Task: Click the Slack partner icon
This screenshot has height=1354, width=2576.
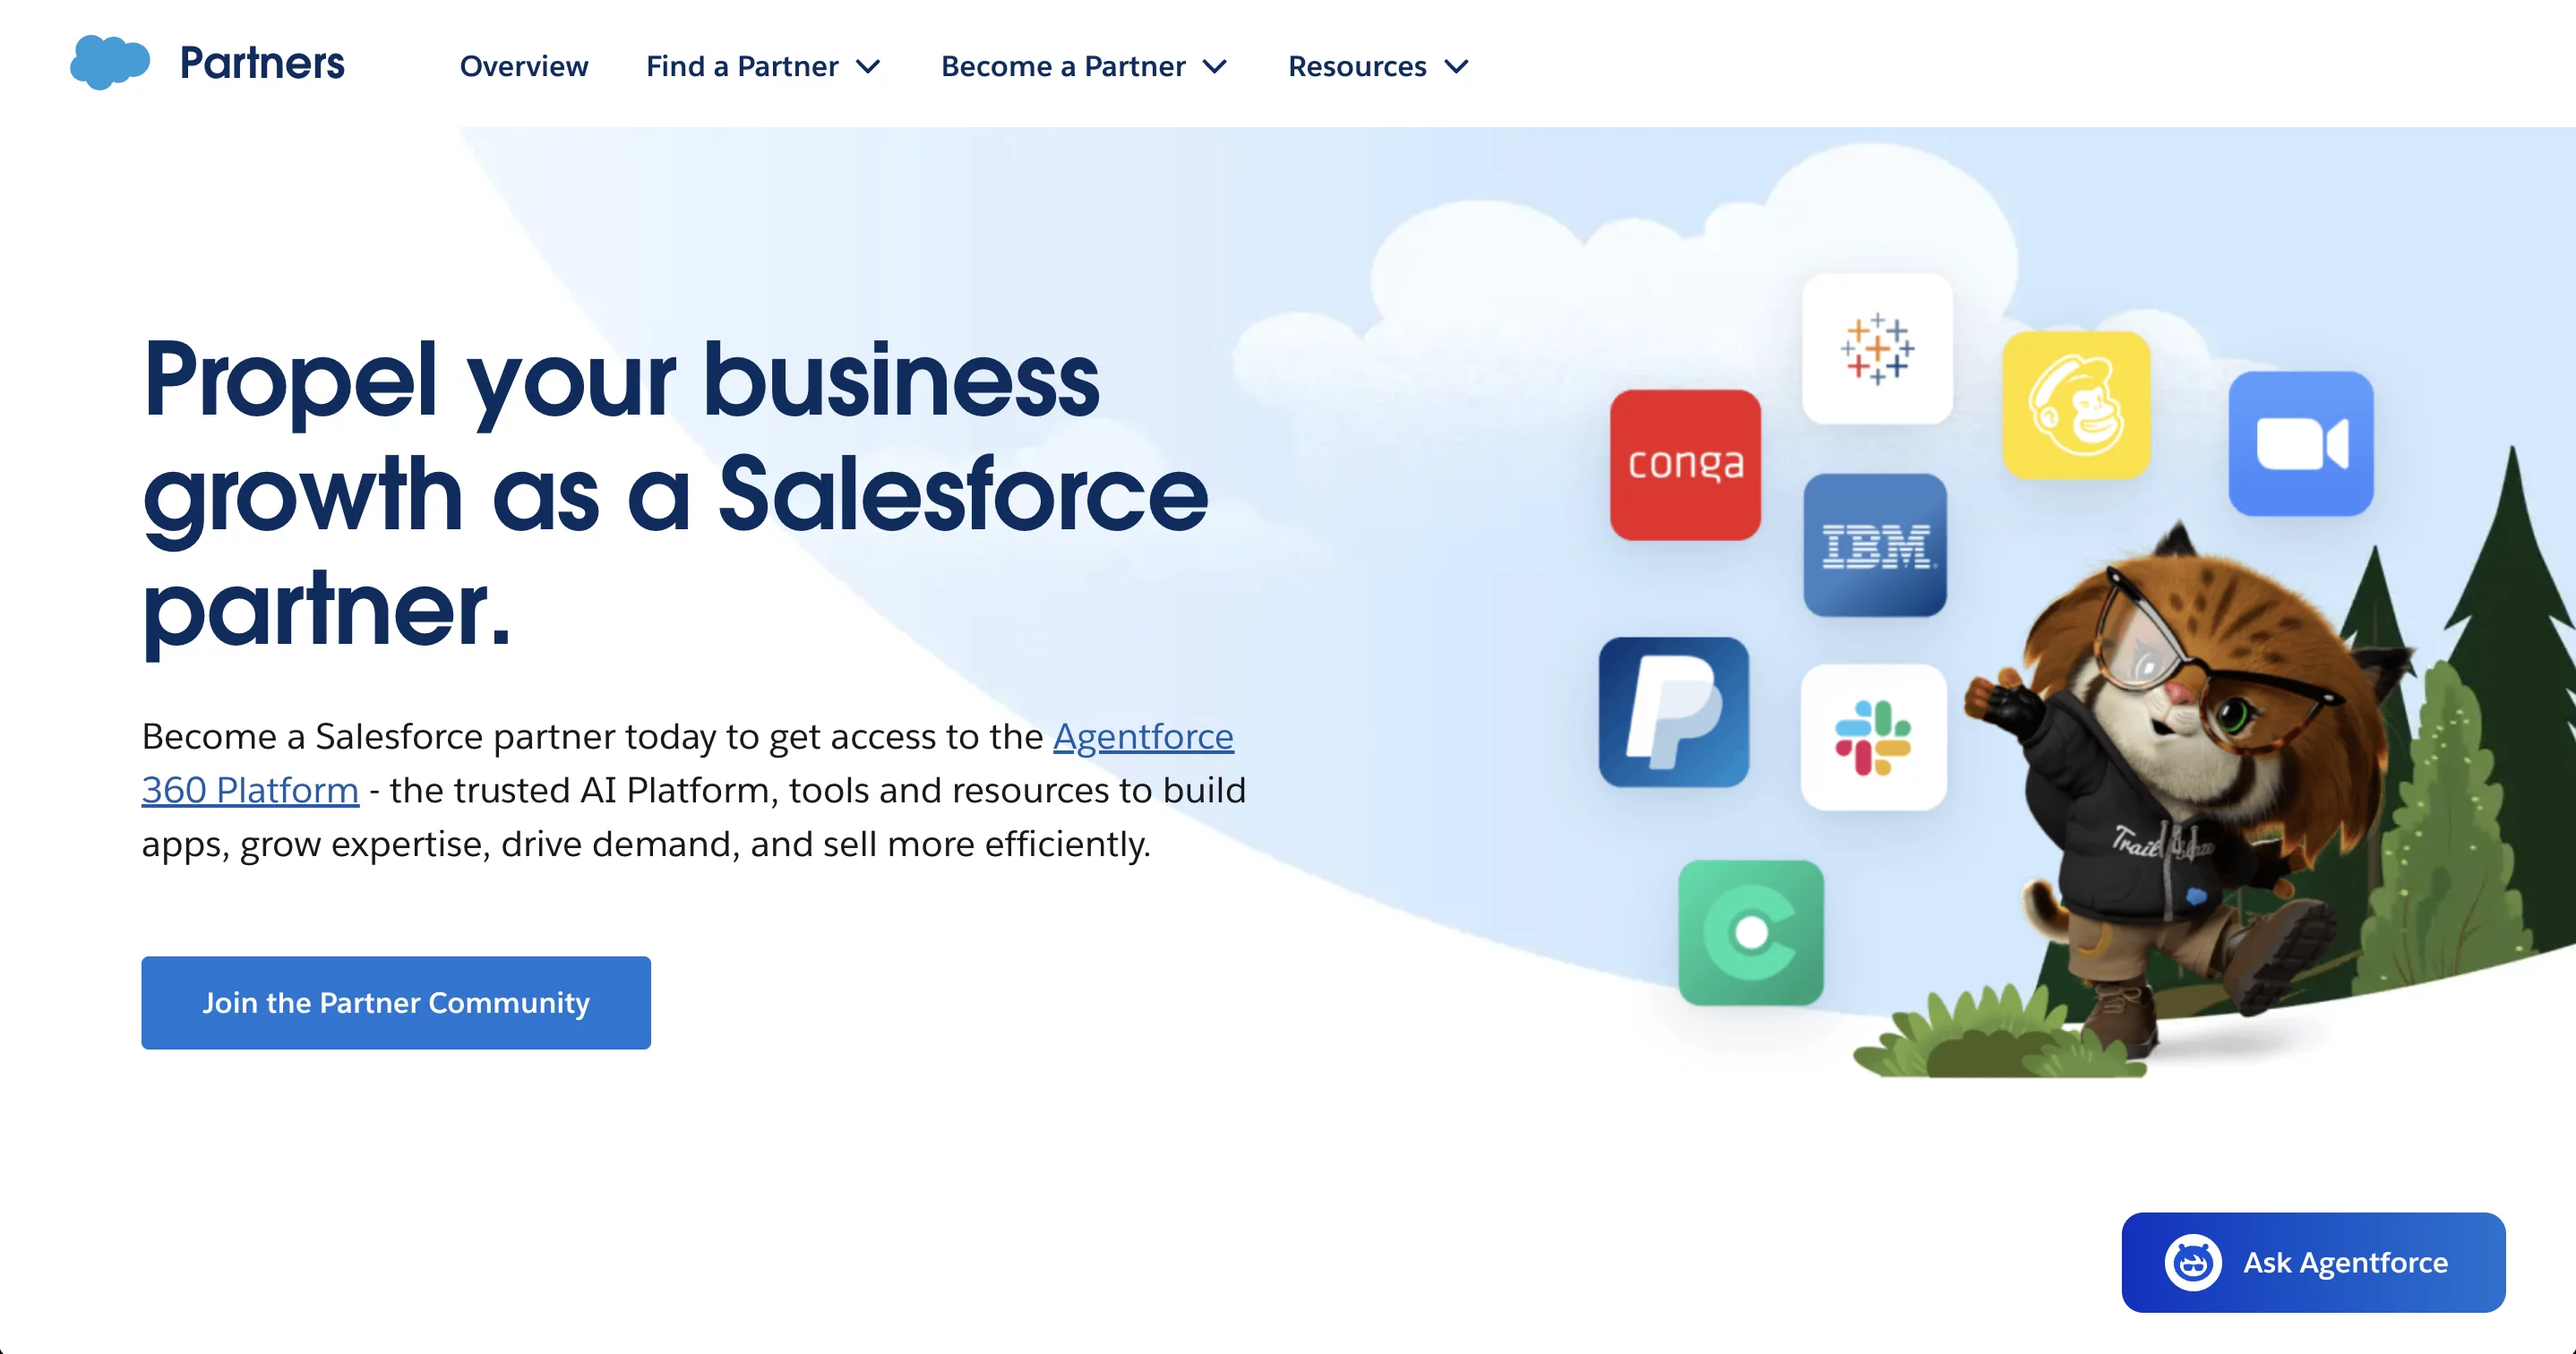Action: (1873, 737)
